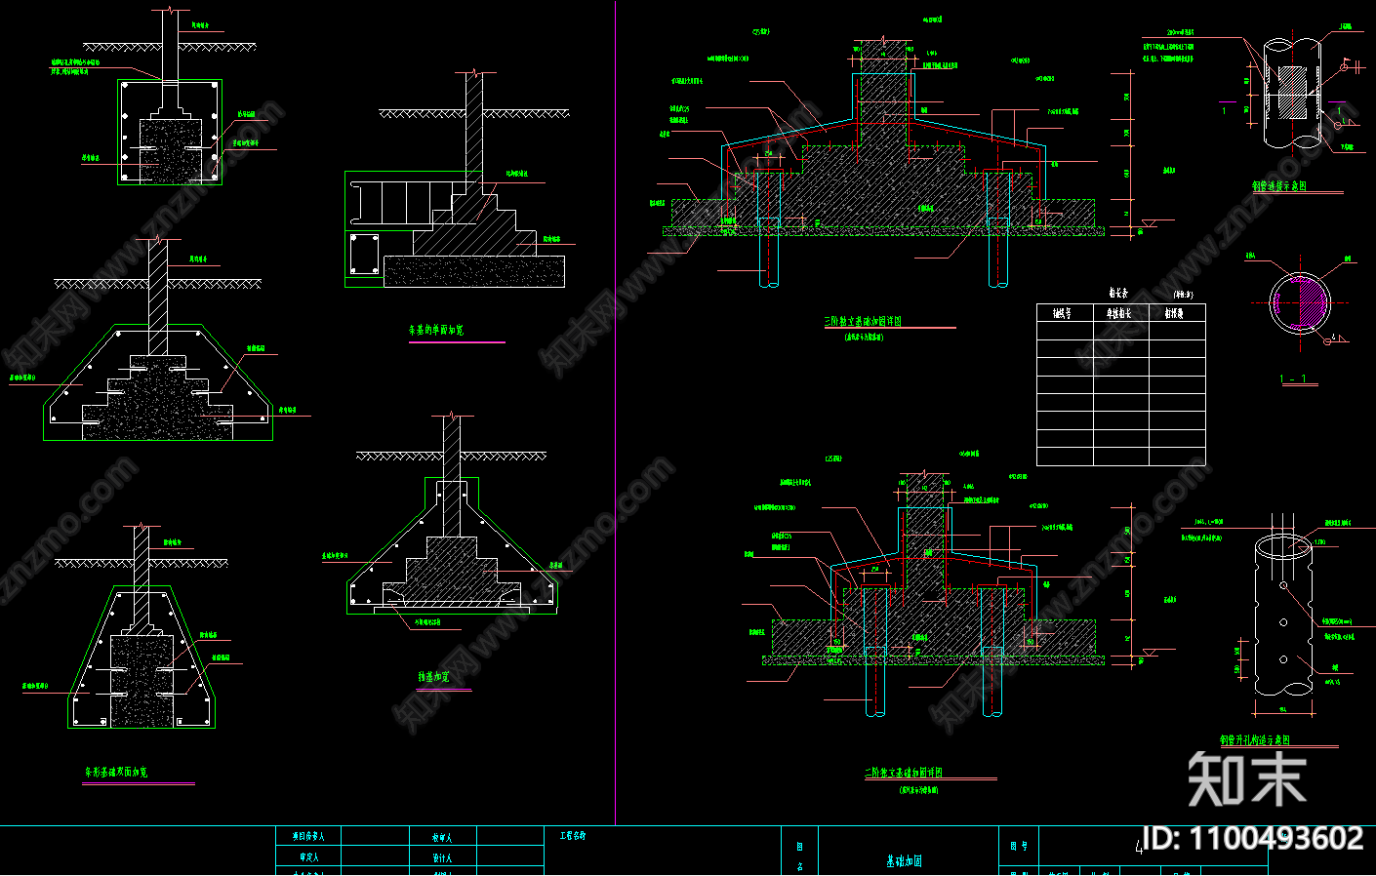Select the caption 钢管开孔构造示意图

(1255, 740)
